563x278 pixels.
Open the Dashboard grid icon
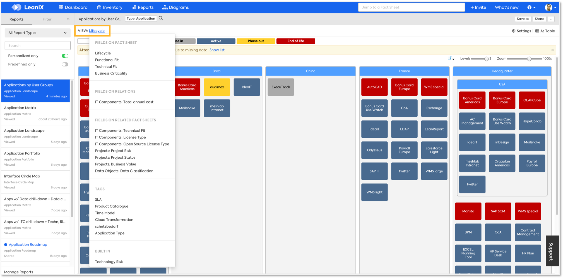(x=61, y=7)
